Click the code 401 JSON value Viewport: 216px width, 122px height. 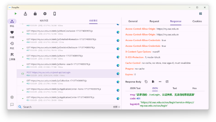138,98
